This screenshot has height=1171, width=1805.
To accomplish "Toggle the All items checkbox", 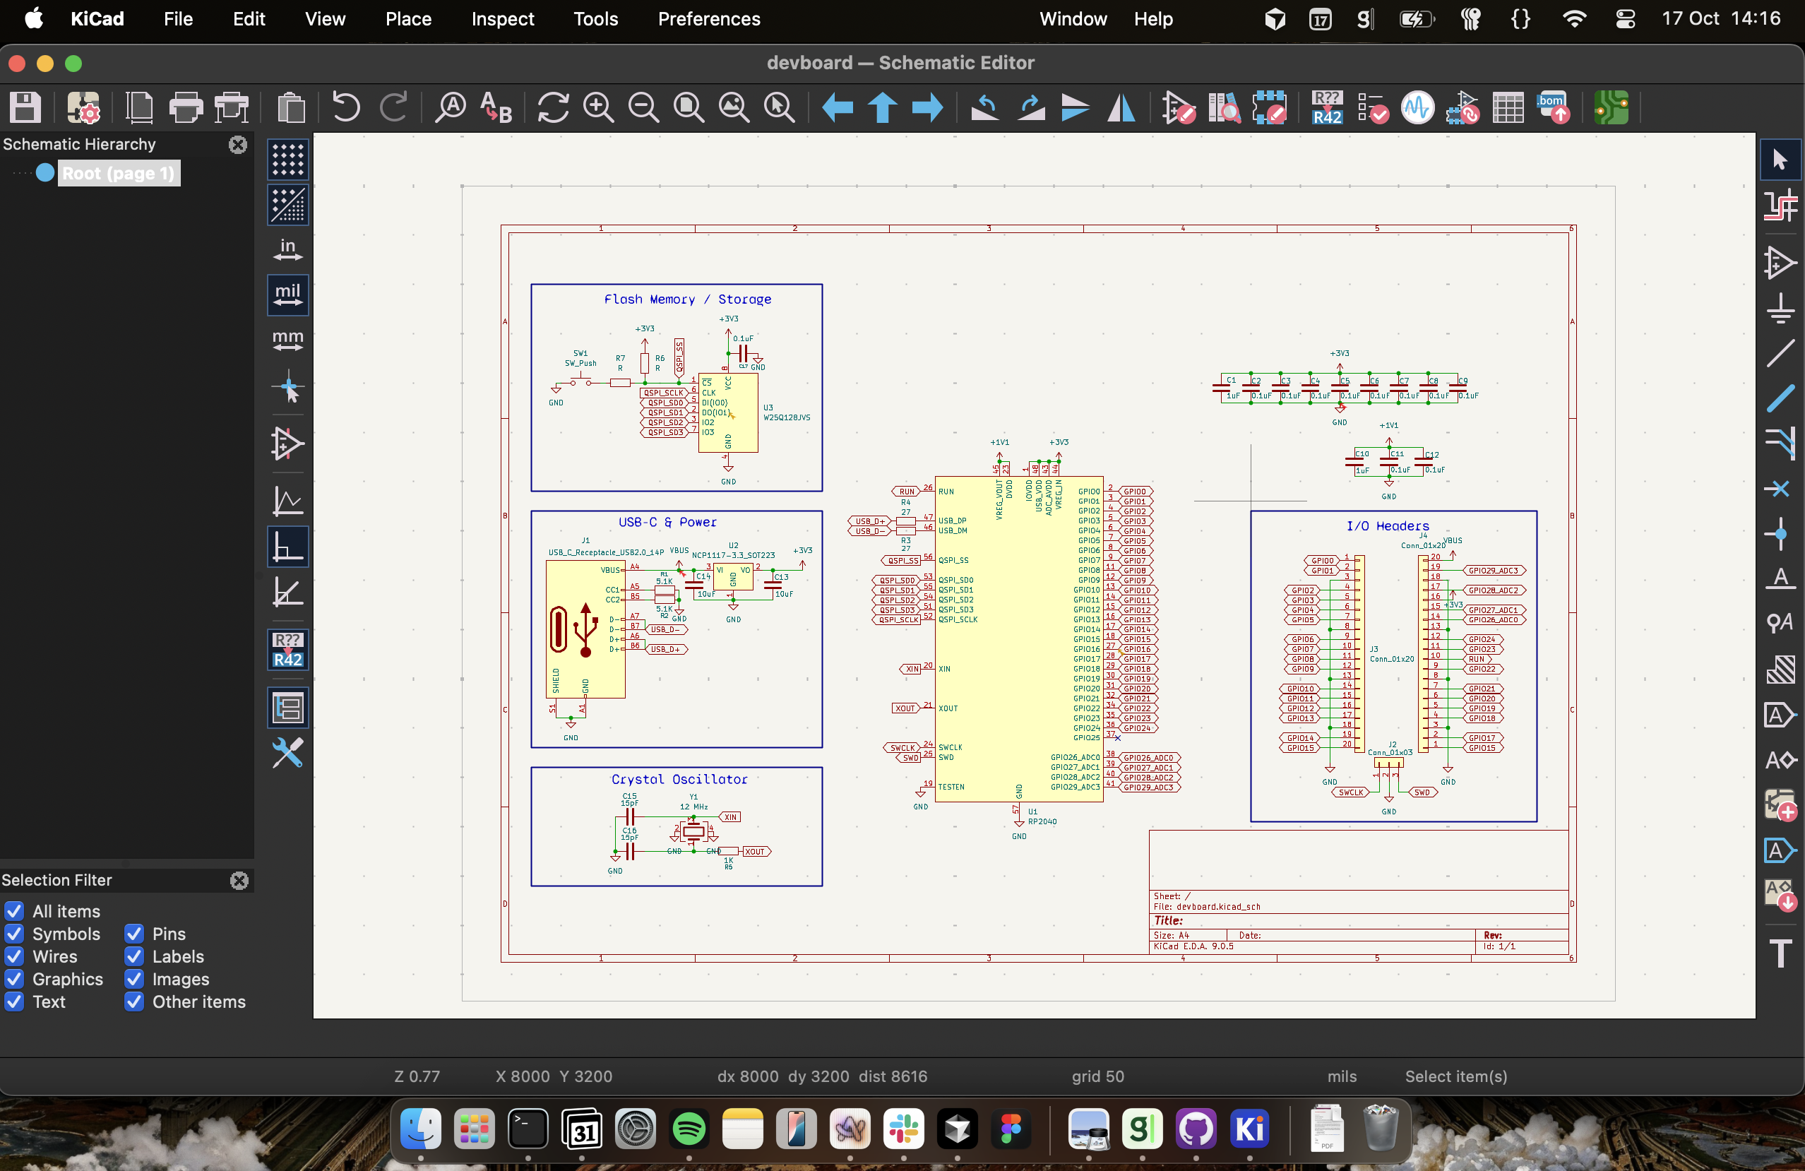I will click(x=14, y=911).
